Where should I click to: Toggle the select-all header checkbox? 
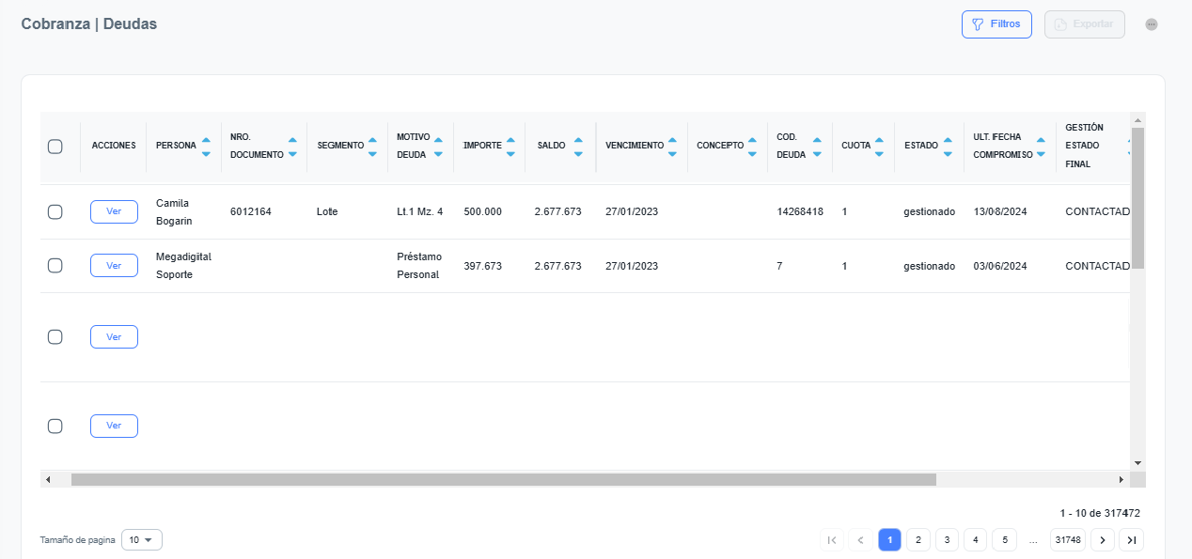(x=55, y=147)
